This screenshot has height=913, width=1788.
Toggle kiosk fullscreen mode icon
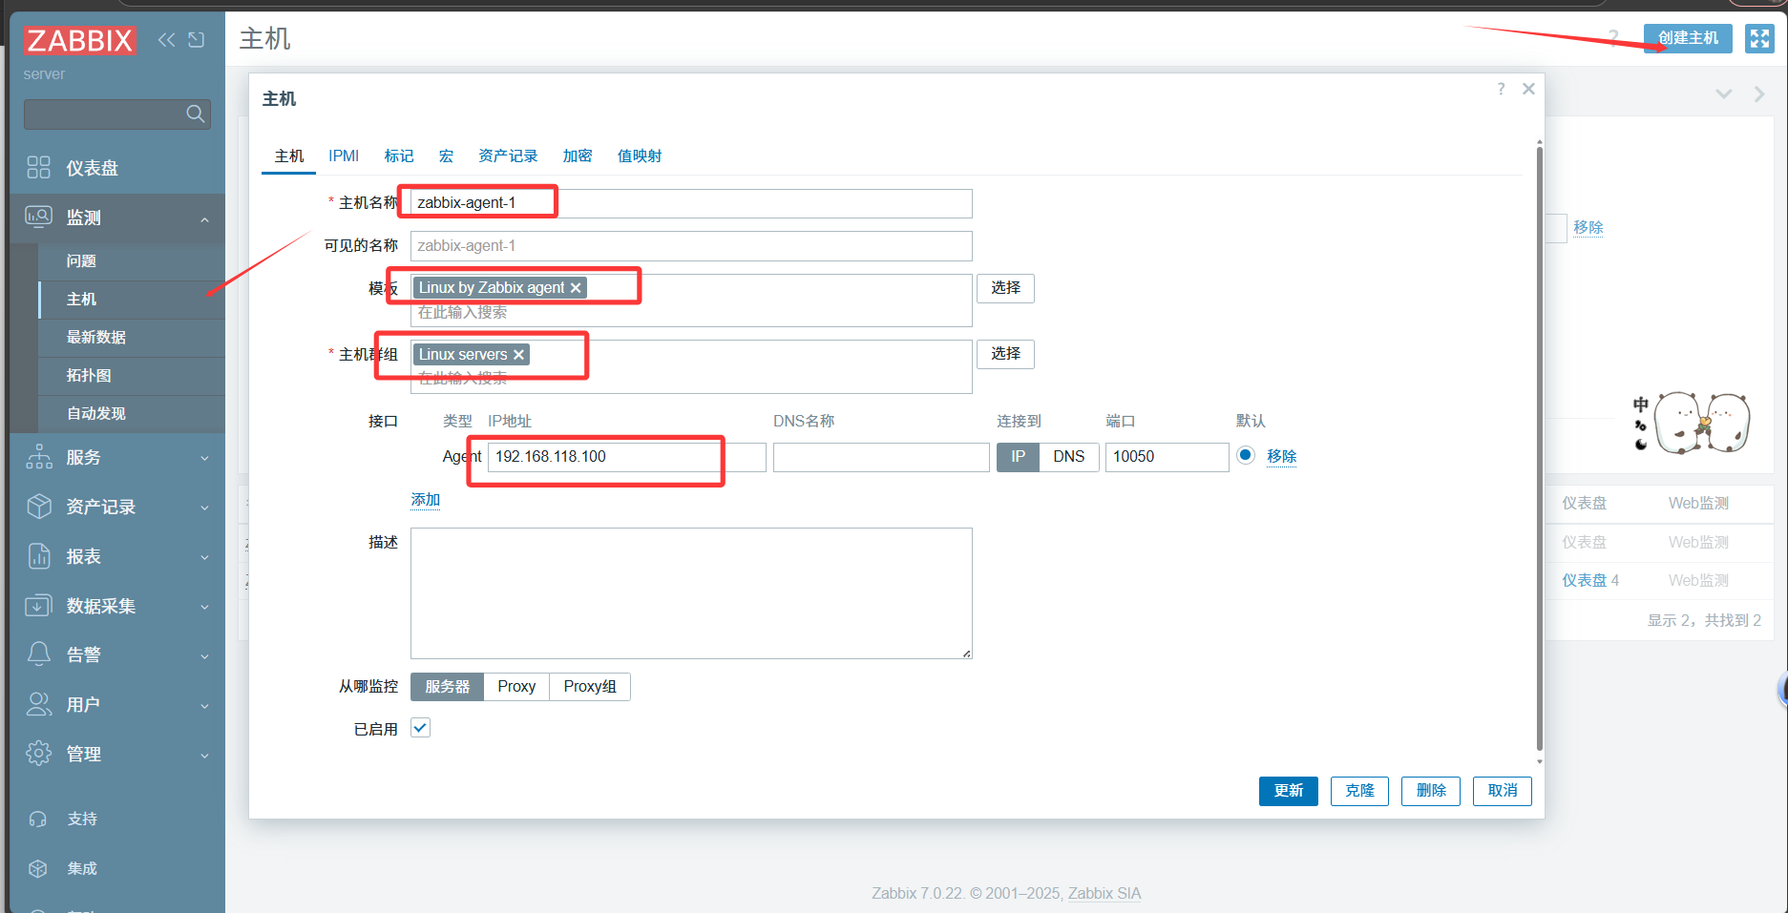[1759, 38]
